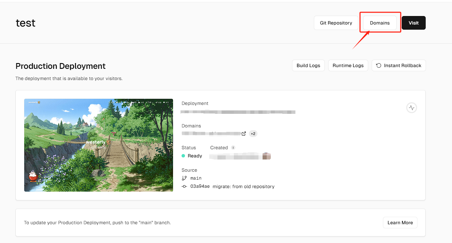Click the mascot icon in preview corner
Screen dimensions: 452x243
(x=33, y=177)
